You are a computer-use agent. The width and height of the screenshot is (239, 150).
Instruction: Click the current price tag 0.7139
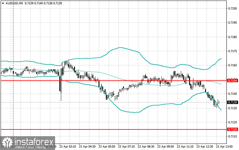click(x=233, y=102)
